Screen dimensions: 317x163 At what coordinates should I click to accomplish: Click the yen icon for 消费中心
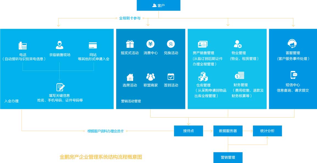(x=151, y=44)
